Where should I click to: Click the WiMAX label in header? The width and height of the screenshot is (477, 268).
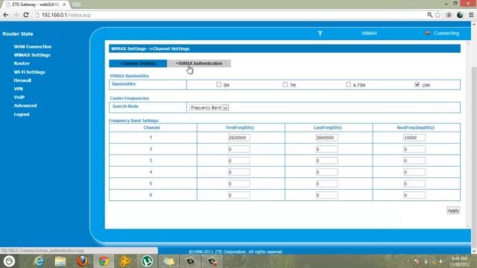click(370, 33)
